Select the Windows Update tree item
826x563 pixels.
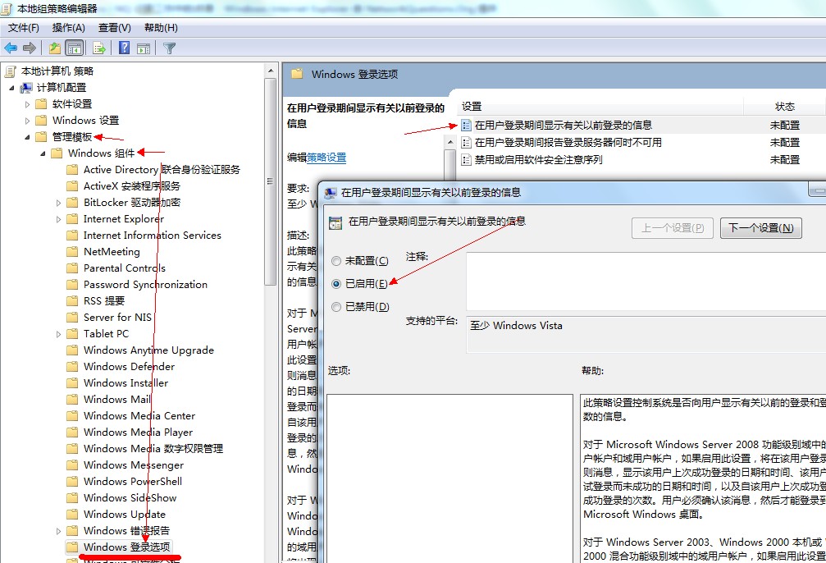pyautogui.click(x=125, y=514)
